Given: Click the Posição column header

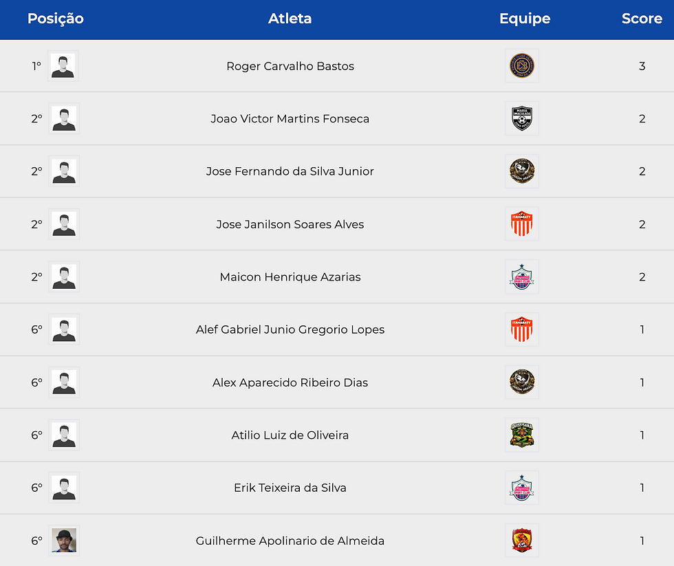Looking at the screenshot, I should (x=55, y=19).
